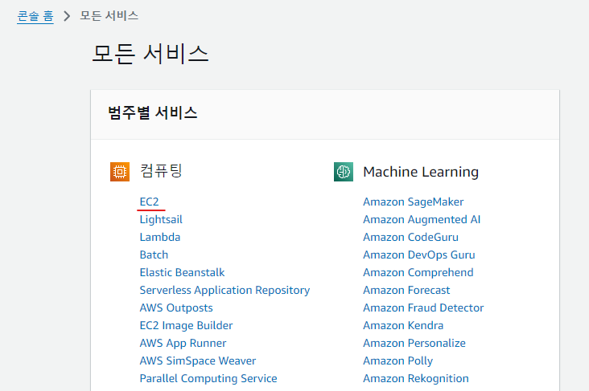Open Amazon DevOps Guru
589x391 pixels.
(x=419, y=255)
